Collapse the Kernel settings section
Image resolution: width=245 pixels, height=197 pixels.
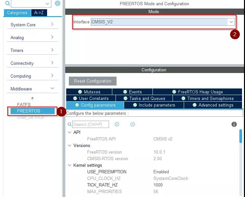point(69,165)
